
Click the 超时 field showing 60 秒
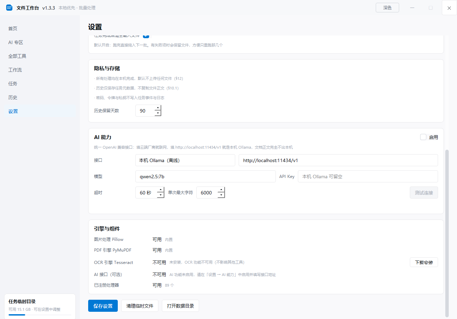150,193
